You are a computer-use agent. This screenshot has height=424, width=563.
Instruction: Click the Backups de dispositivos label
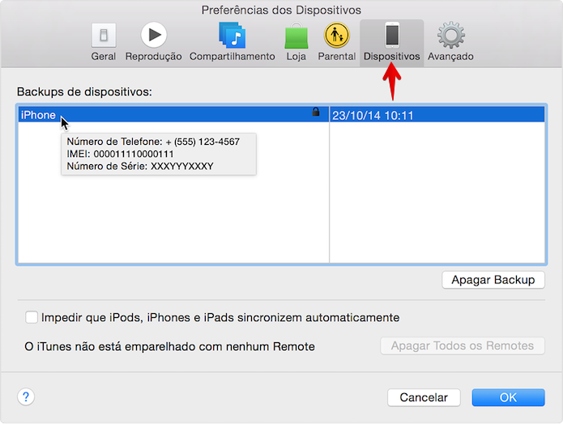pos(84,91)
